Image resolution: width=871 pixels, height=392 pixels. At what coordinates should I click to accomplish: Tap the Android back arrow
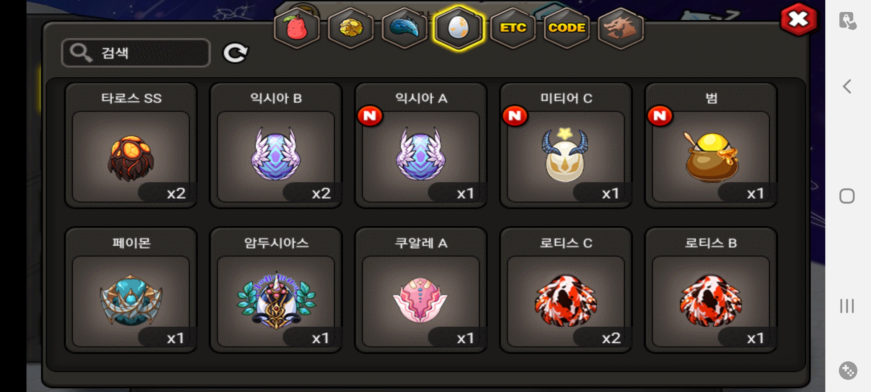[x=847, y=86]
